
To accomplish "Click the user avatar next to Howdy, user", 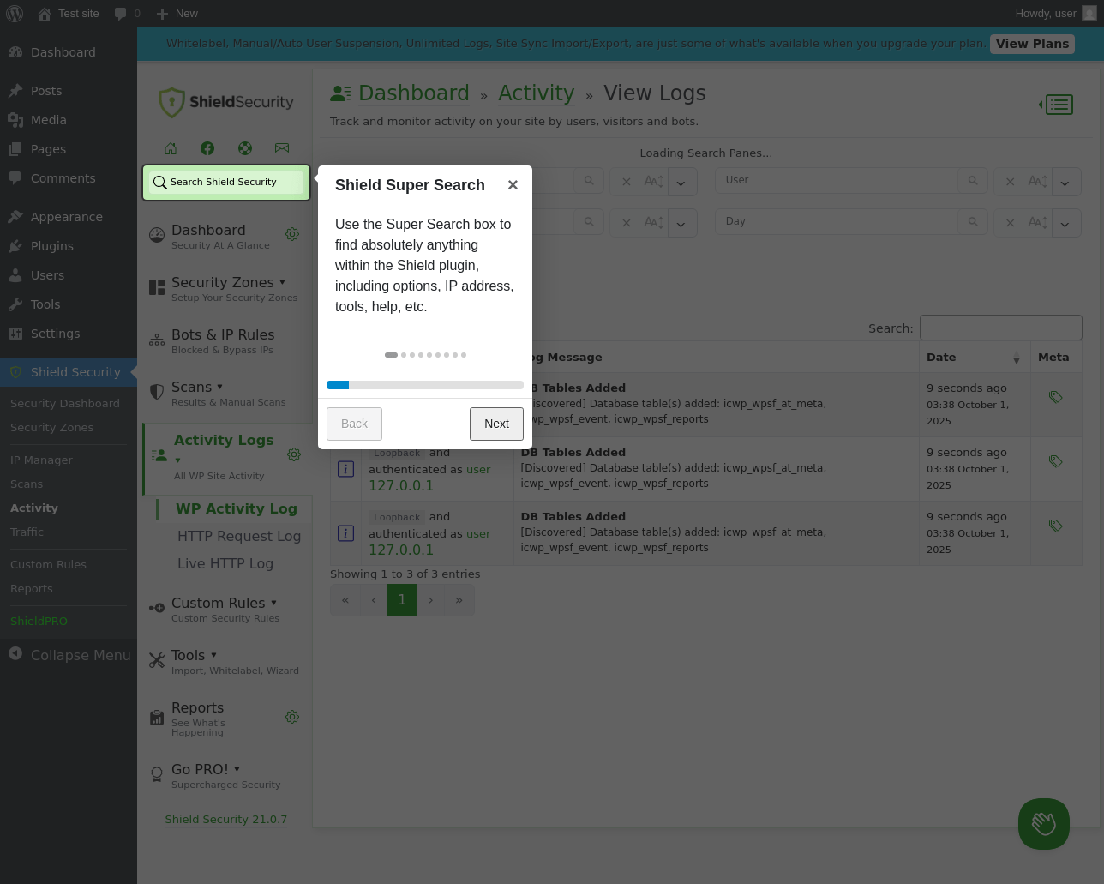I will [1089, 14].
